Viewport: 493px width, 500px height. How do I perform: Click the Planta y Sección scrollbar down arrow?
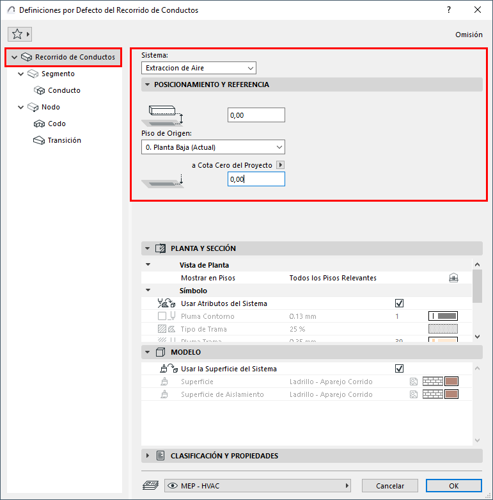pyautogui.click(x=477, y=336)
